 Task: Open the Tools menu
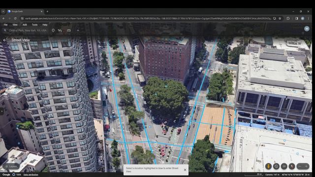pos(35,25)
